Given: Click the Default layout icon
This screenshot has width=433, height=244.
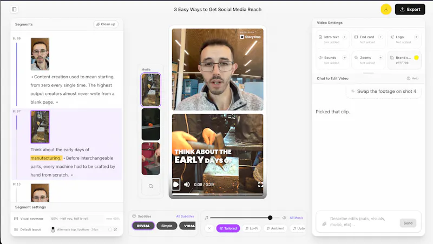Looking at the screenshot, I should pyautogui.click(x=16, y=229).
